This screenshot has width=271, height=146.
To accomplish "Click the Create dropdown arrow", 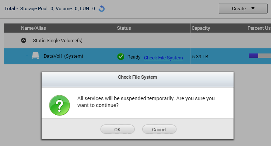I will click(x=253, y=8).
